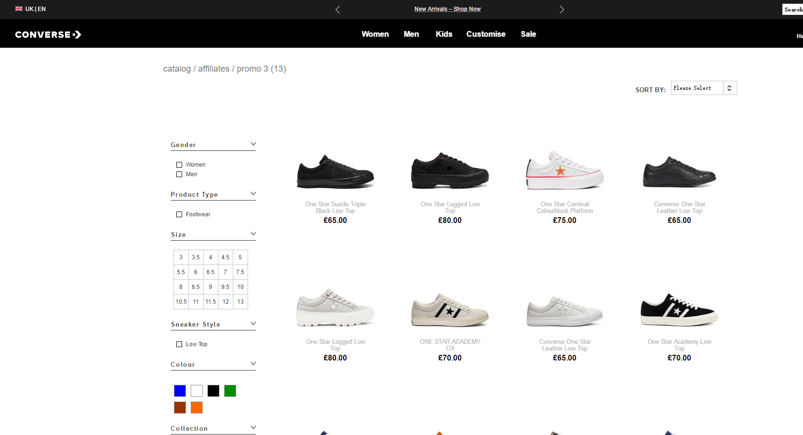Screen dimensions: 803x435
Task: Select size 10
Action: tap(240, 287)
